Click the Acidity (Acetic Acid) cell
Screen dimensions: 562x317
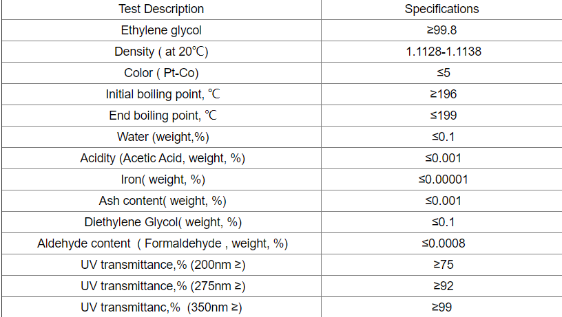coord(163,158)
